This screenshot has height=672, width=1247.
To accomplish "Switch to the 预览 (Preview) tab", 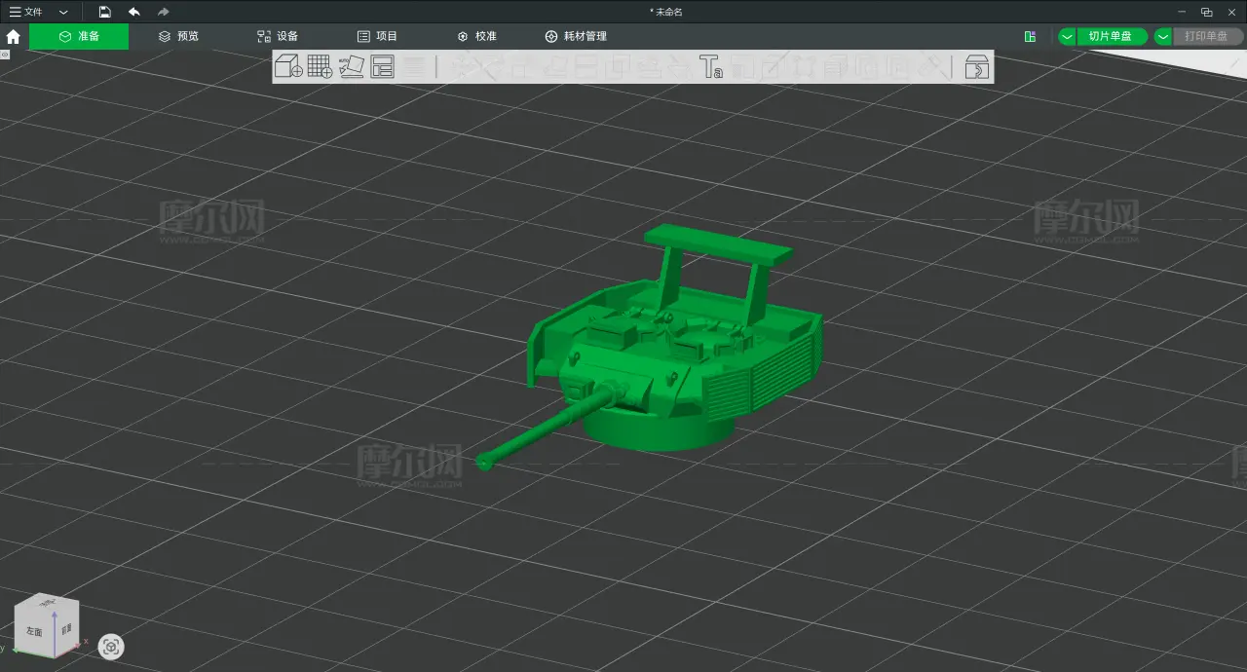I will click(x=178, y=36).
